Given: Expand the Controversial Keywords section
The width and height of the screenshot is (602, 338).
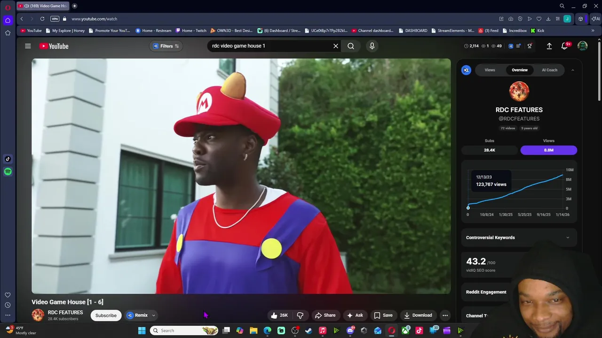Looking at the screenshot, I should click(518, 238).
